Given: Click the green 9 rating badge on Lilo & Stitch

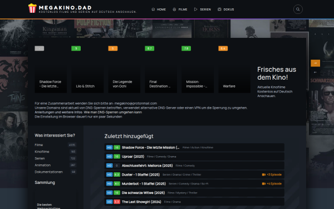Looking at the screenshot, I should tap(76, 48).
